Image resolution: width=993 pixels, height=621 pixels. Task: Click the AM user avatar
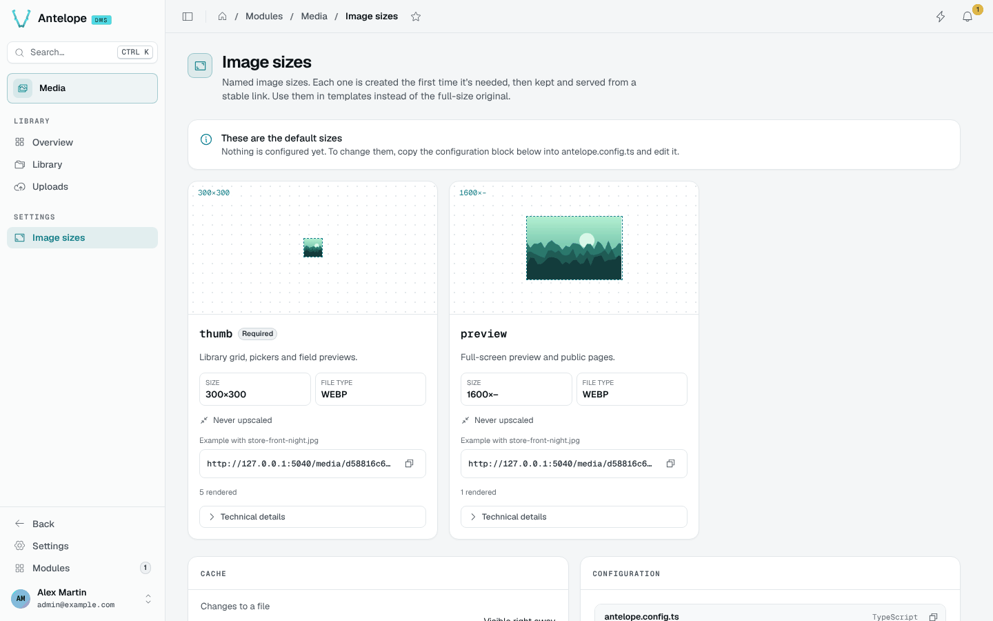(21, 599)
